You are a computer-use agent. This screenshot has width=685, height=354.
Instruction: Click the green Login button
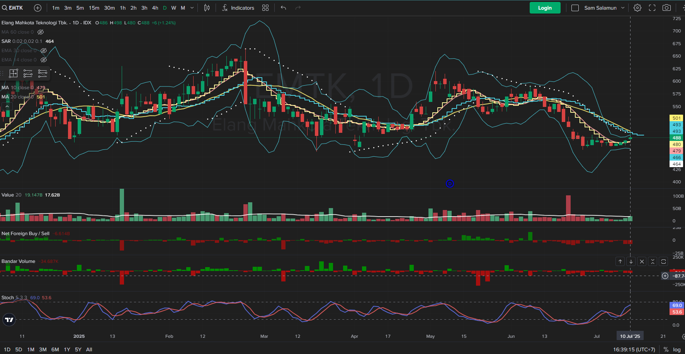(545, 8)
